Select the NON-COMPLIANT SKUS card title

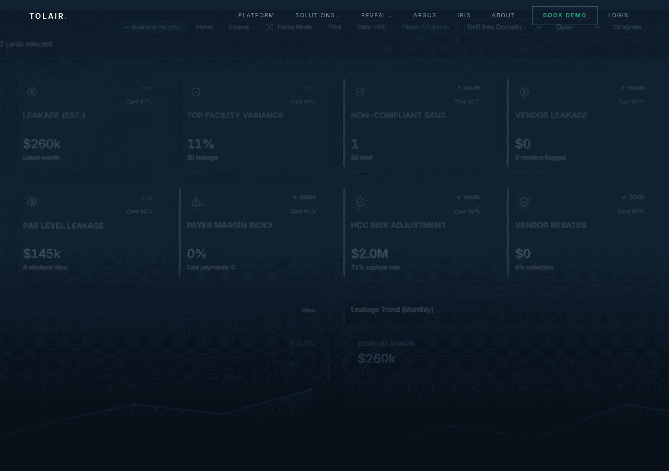[x=398, y=115]
